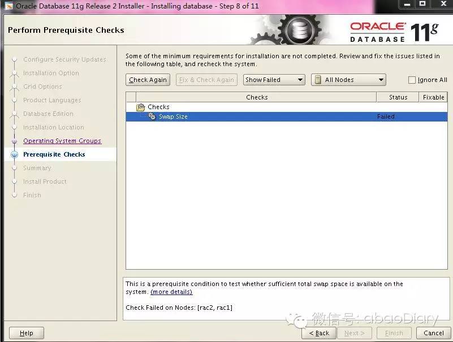Click the Check Failed on Nodes text
The width and height of the screenshot is (453, 342).
pyautogui.click(x=179, y=308)
